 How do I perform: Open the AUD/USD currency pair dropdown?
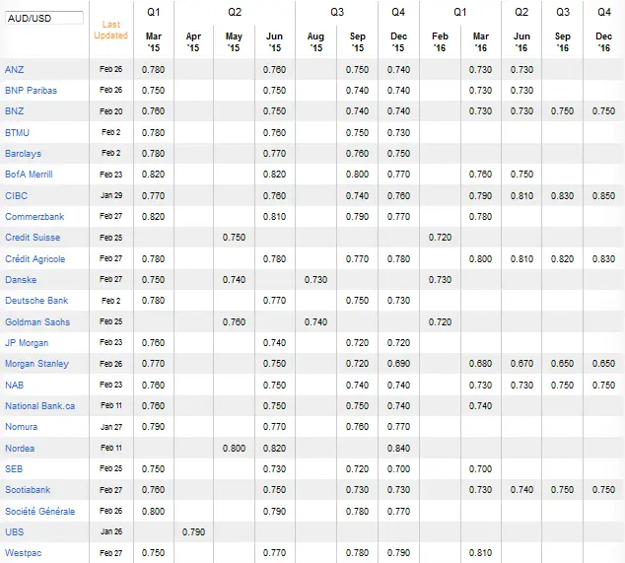[x=44, y=18]
